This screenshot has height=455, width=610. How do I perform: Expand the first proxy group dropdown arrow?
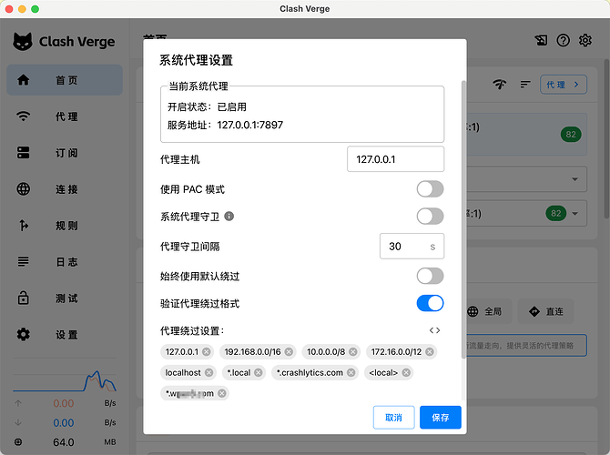(574, 179)
